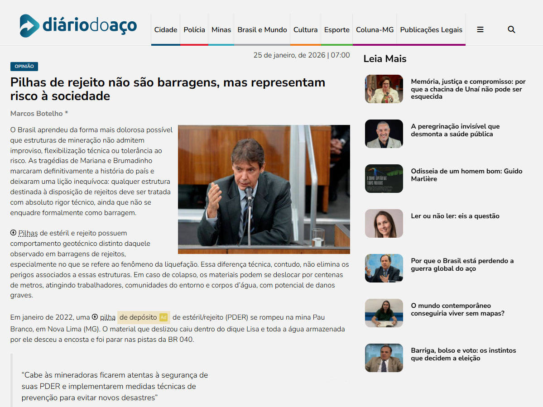Viewport: 543px width, 407px height.
Task: Open the 'chacina de Unaí' article link
Action: pyautogui.click(x=468, y=89)
